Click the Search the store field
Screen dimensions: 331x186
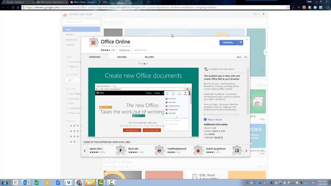(x=81, y=22)
